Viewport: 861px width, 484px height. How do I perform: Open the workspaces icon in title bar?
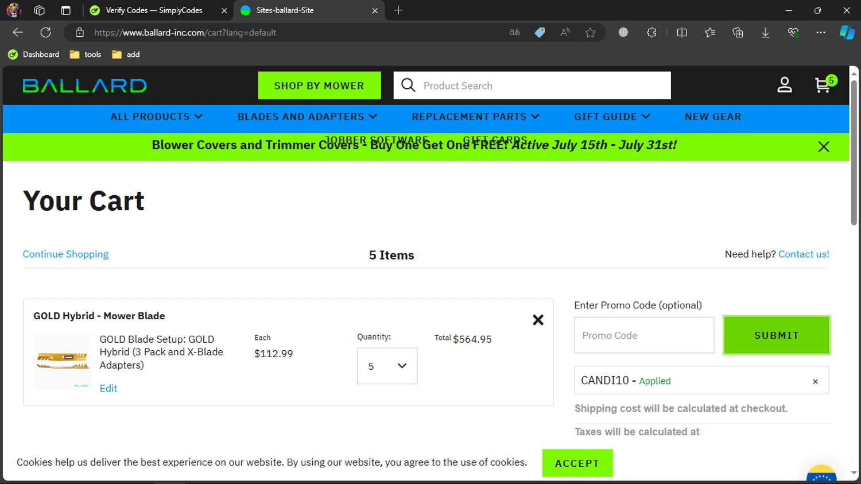(40, 10)
